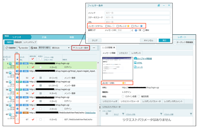Check the オレンジ message label checkbox
The height and width of the screenshot is (128, 199).
coord(118,26)
